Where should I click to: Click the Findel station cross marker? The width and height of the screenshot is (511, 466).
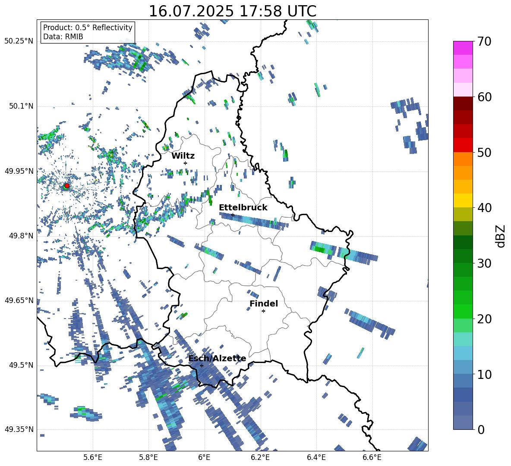click(x=263, y=311)
